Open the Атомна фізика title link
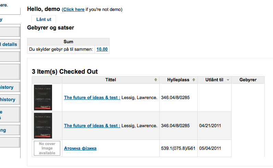273x168 pixels. [80, 148]
